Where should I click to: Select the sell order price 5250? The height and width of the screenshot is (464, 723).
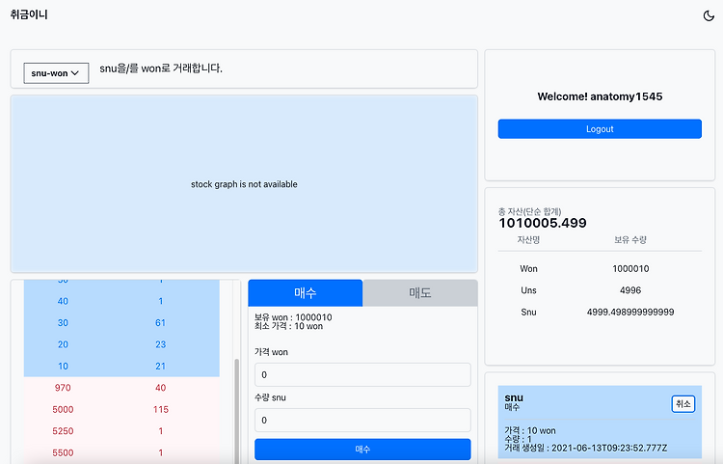tap(63, 431)
